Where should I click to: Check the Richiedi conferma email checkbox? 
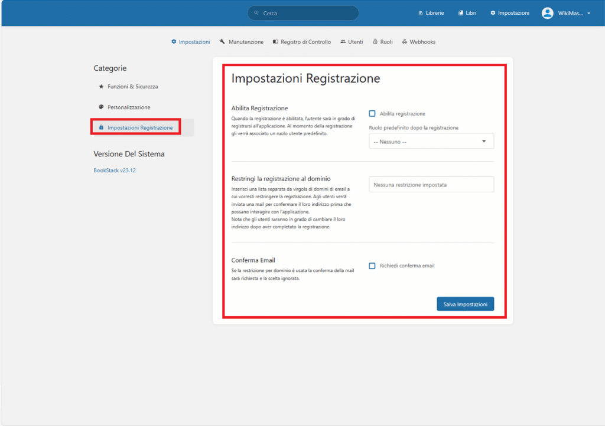(372, 266)
